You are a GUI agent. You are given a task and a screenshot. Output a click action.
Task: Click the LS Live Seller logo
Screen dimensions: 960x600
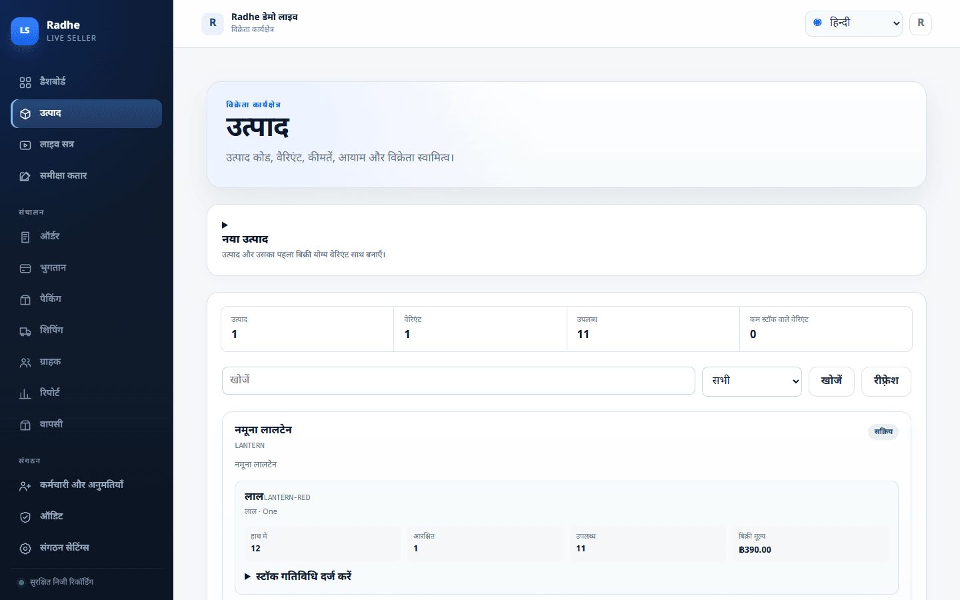[25, 31]
